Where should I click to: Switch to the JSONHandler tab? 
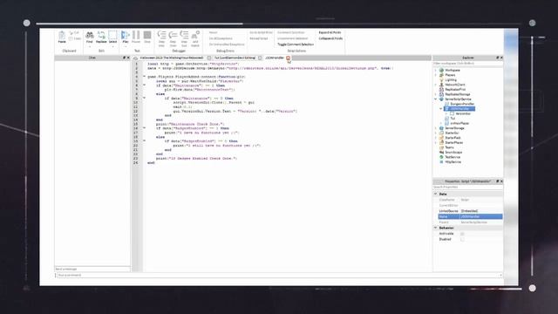tap(275, 58)
